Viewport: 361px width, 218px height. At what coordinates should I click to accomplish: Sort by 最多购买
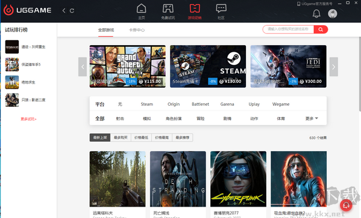pyautogui.click(x=121, y=138)
